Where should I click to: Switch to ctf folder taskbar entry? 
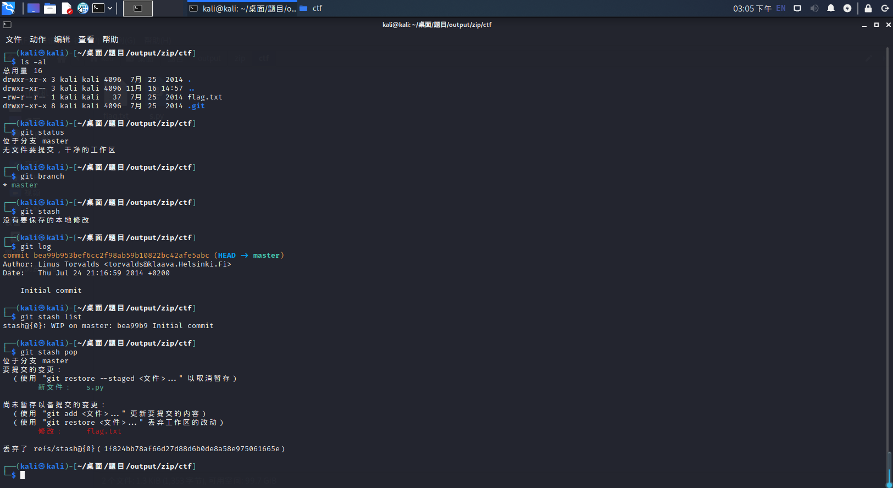(x=311, y=8)
